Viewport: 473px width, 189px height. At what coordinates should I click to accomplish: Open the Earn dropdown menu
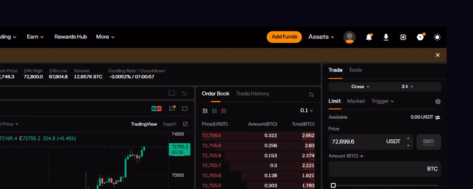click(35, 37)
